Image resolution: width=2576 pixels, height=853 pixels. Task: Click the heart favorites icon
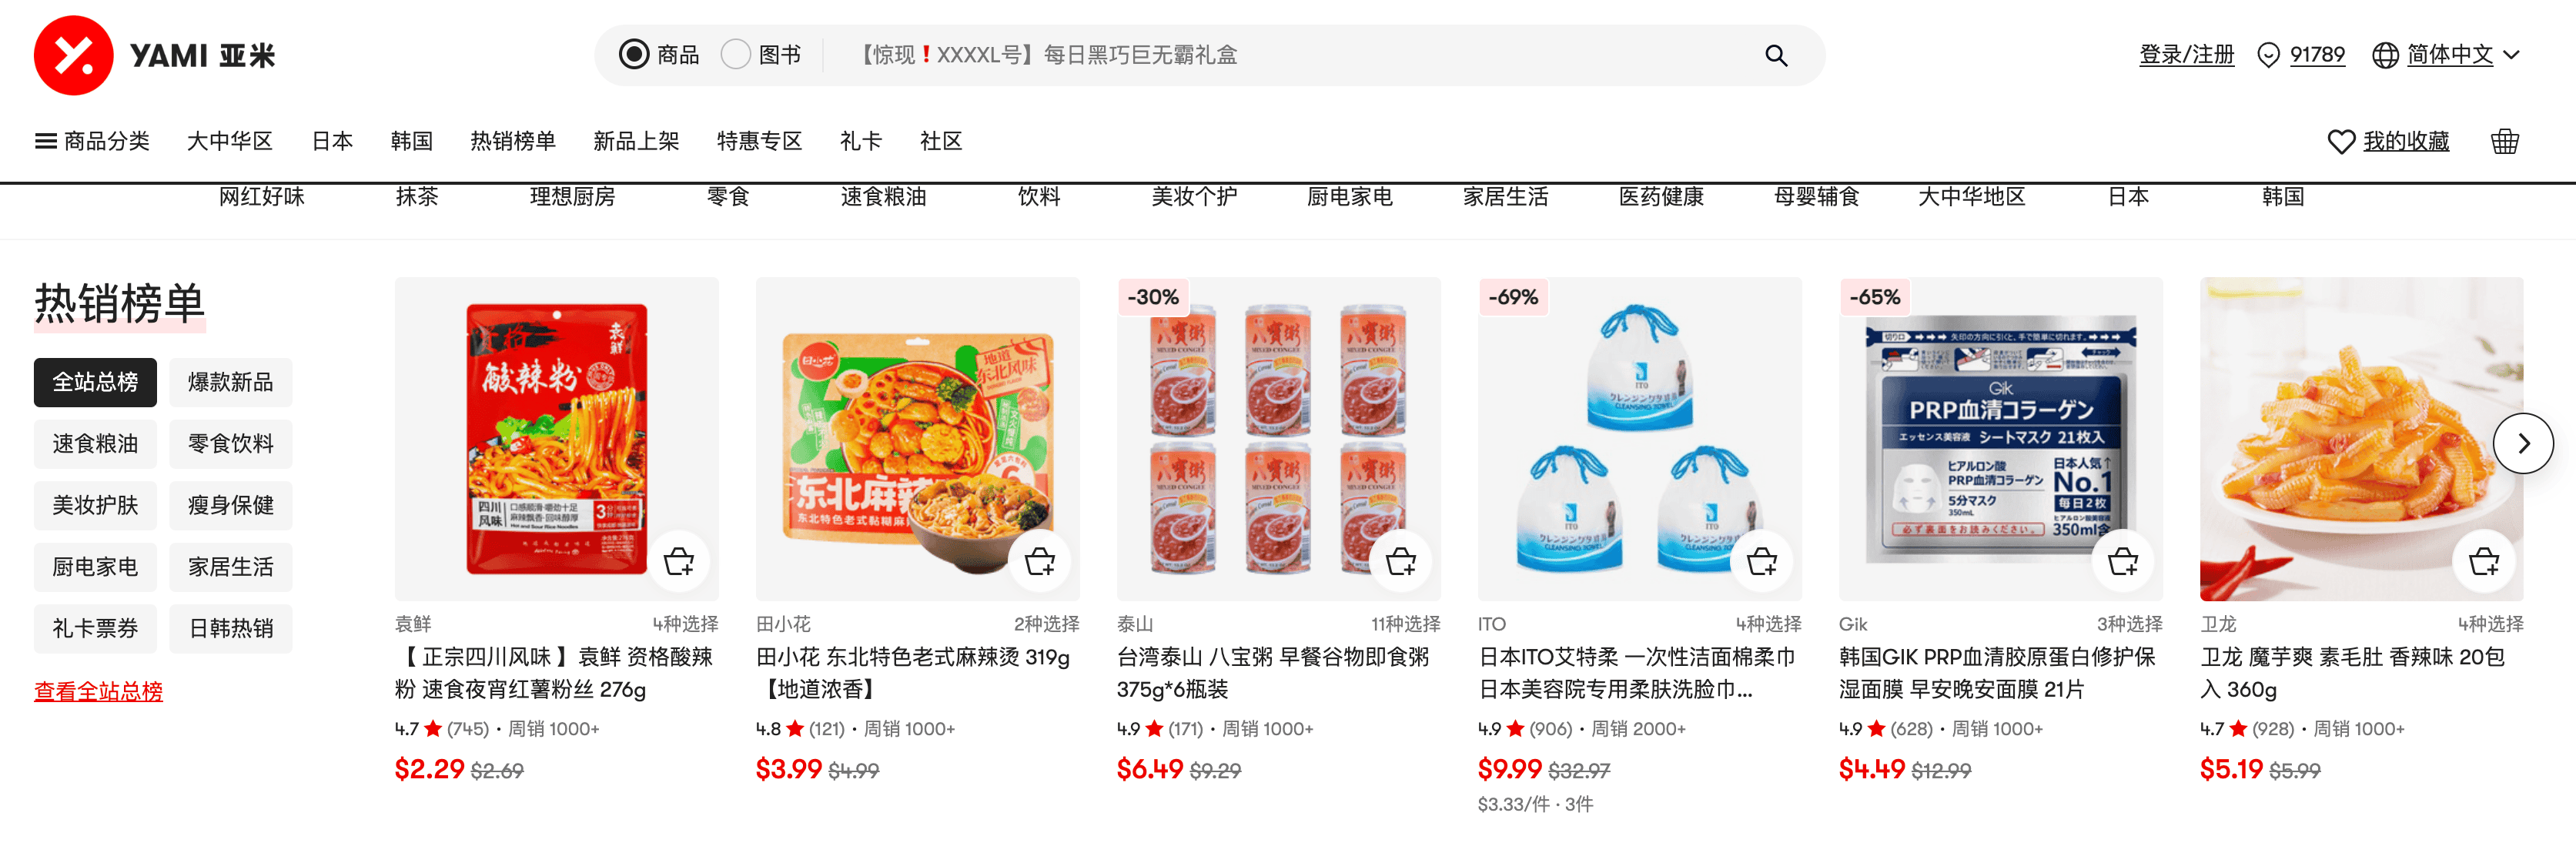tap(2341, 142)
